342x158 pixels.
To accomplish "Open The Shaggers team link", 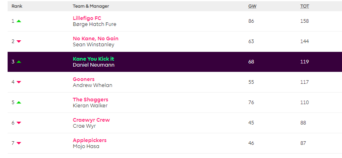I will point(90,100).
